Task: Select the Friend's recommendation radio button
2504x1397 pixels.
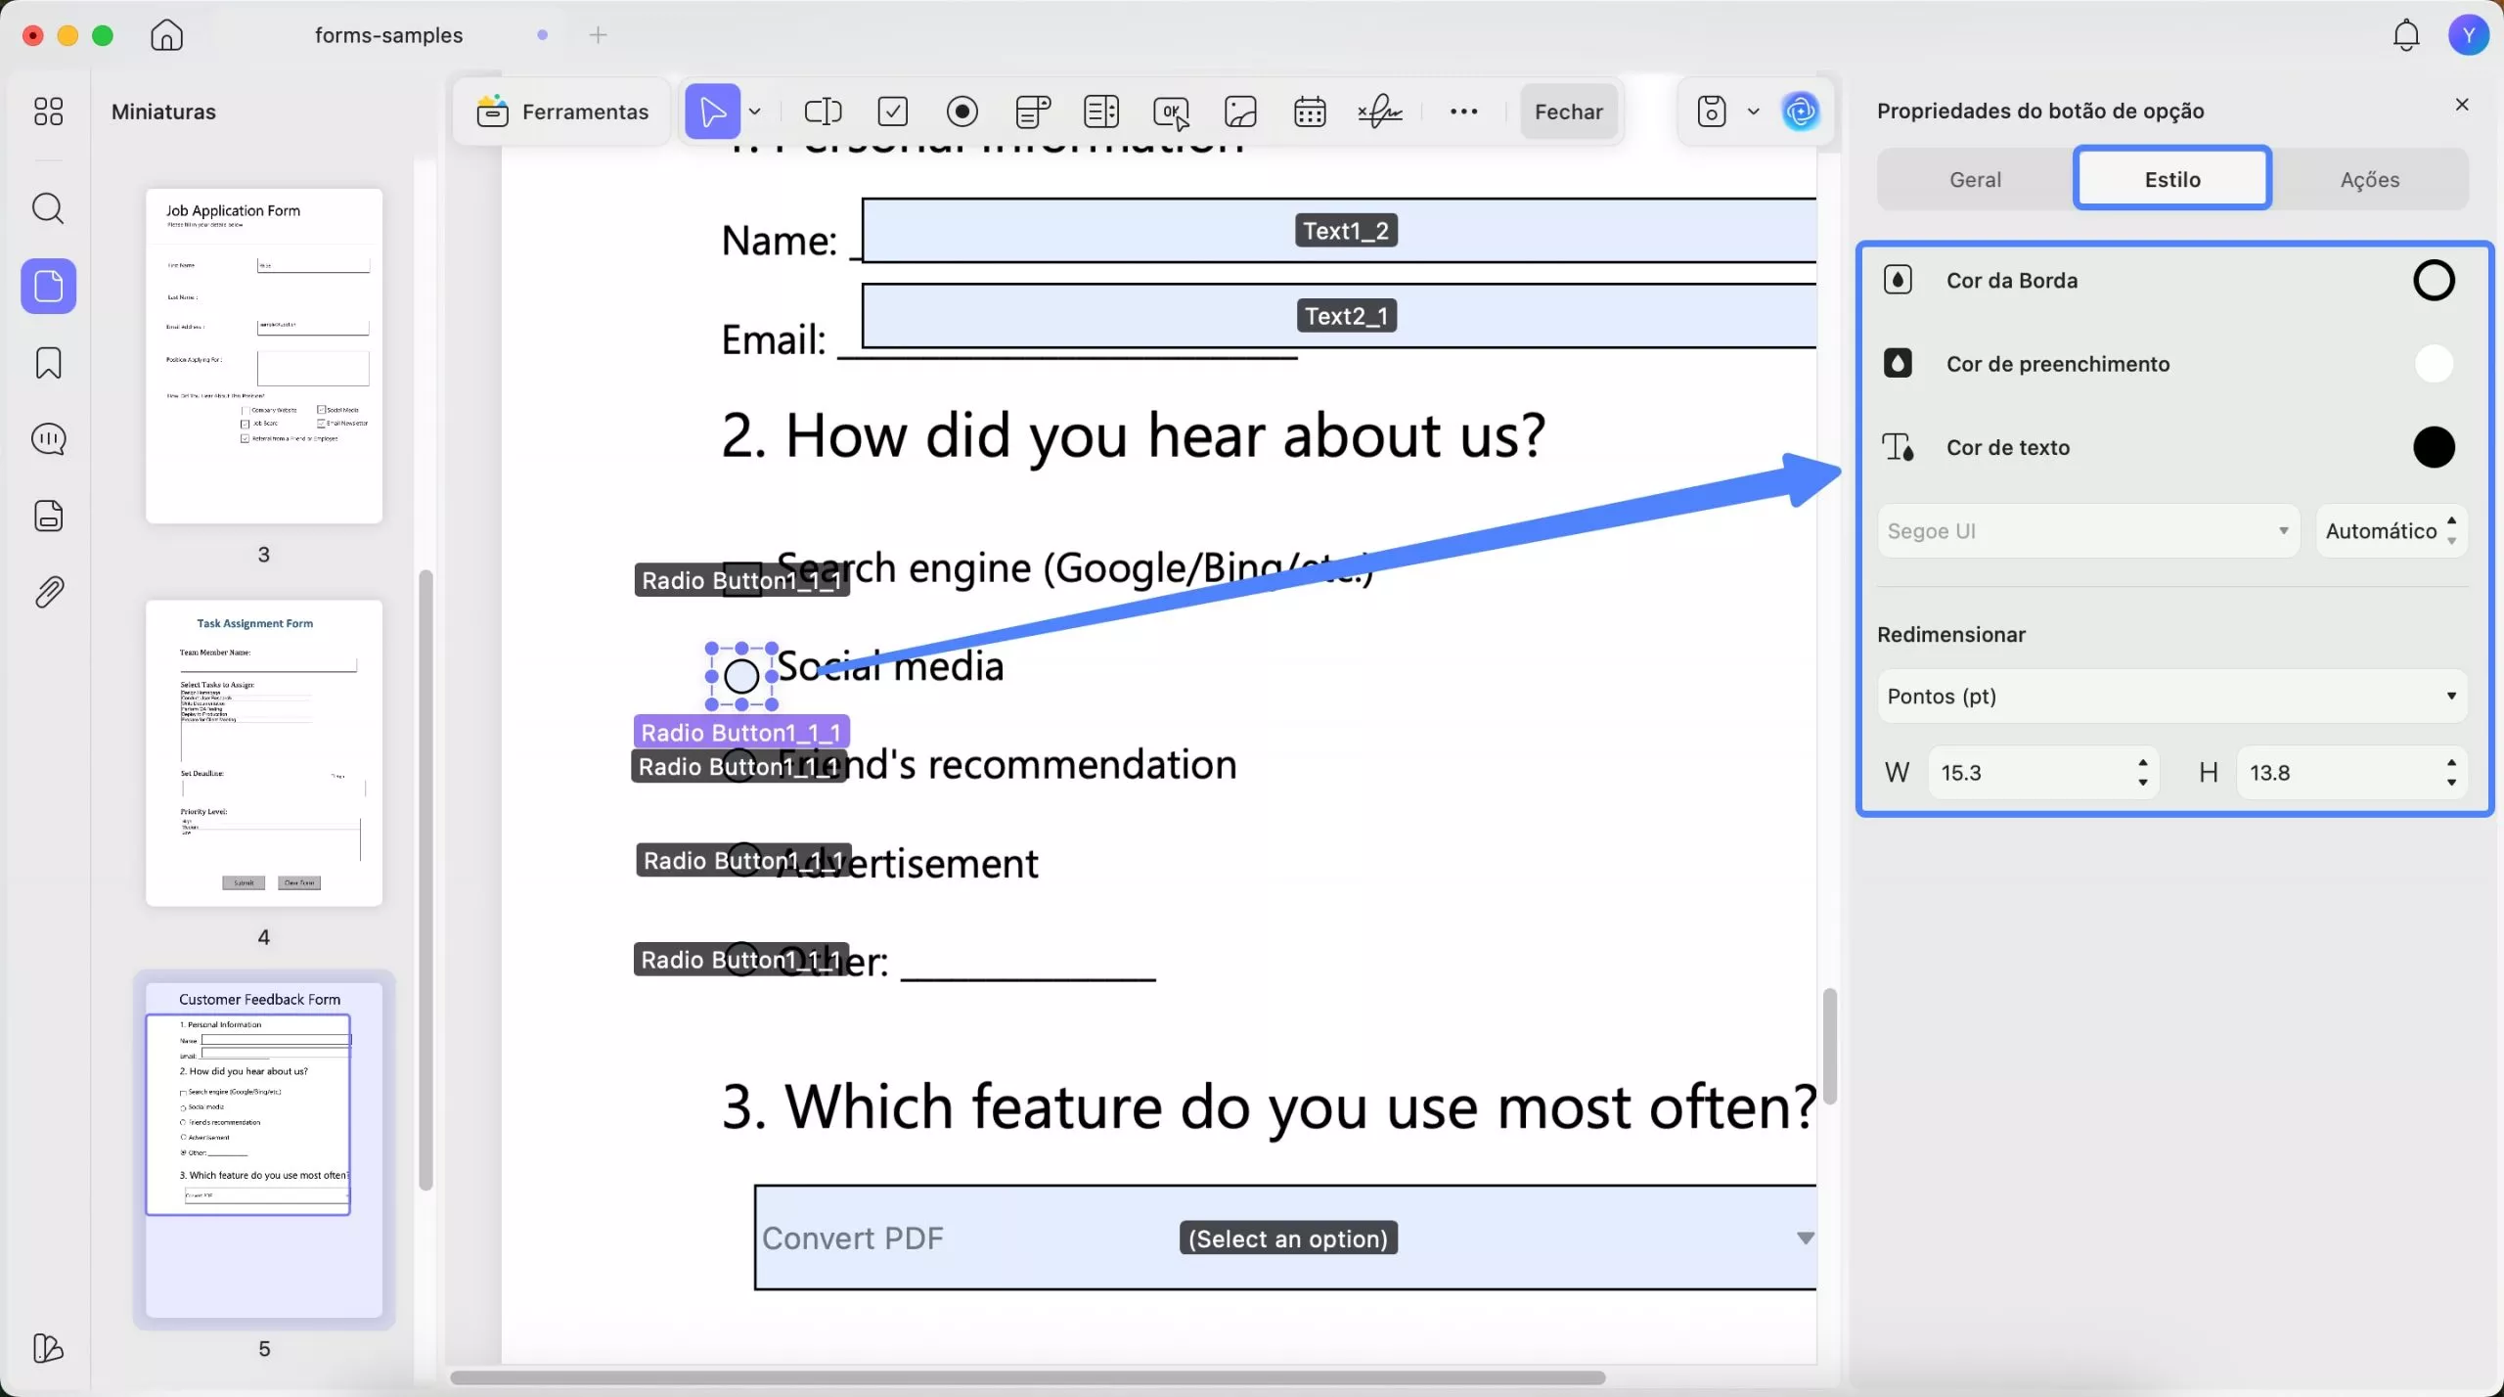Action: point(740,766)
